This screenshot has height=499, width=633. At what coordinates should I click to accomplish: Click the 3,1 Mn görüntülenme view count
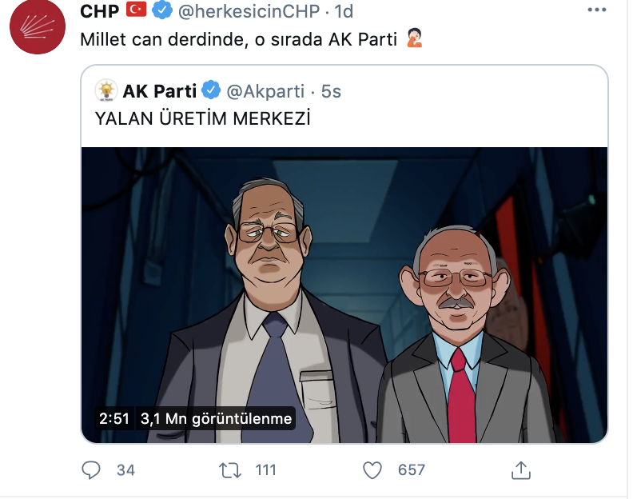pyautogui.click(x=216, y=418)
